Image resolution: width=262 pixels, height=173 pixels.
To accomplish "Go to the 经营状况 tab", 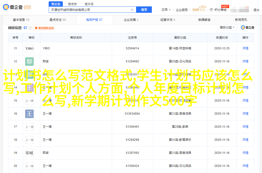I will [x=168, y=20].
